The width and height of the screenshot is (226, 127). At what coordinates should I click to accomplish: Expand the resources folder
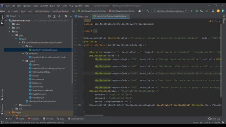click(16, 105)
